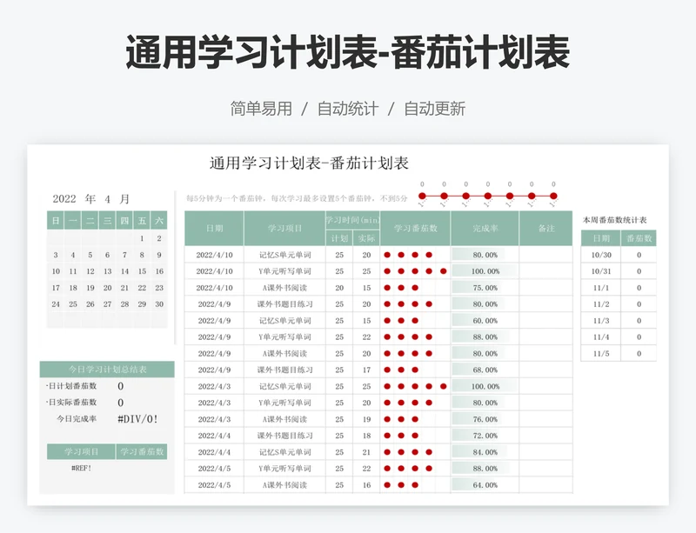Select 记忆S单元单词 in the first 2022/4/10 row

285,255
